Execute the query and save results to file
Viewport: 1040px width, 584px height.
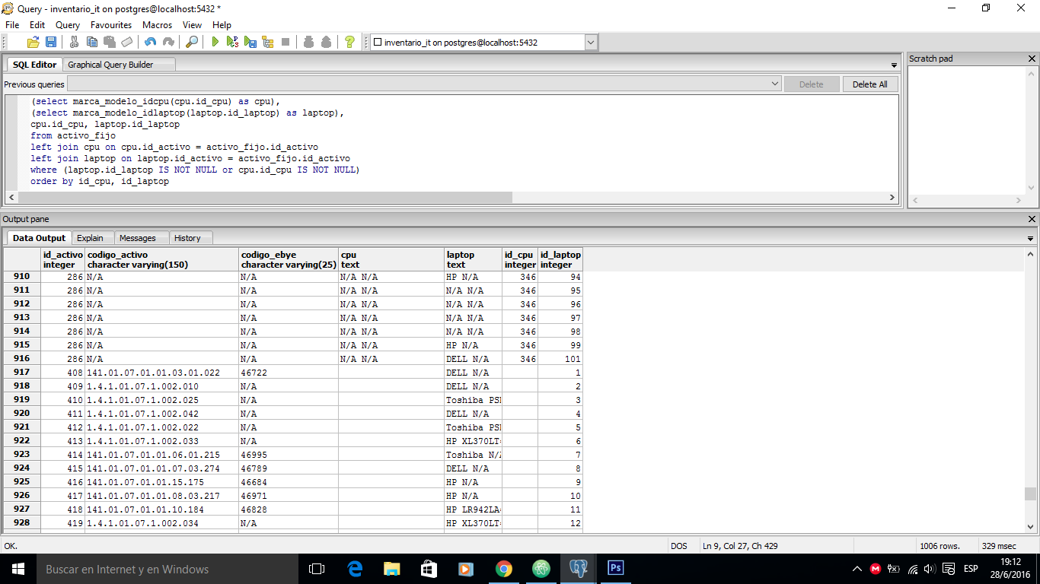click(250, 42)
